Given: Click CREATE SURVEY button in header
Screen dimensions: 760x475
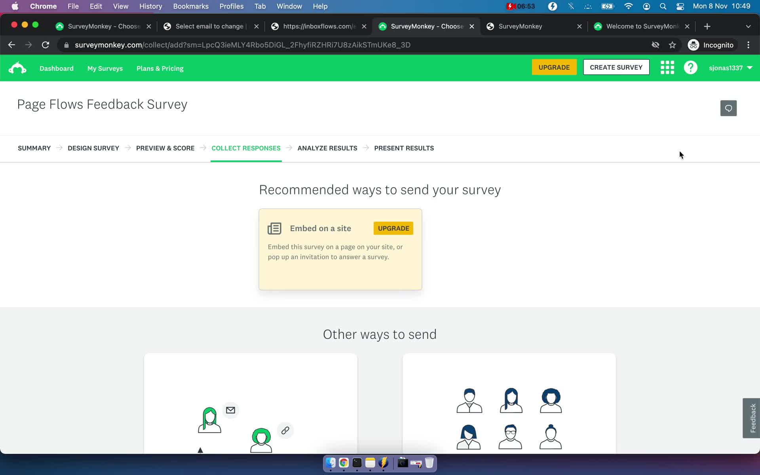Looking at the screenshot, I should click(x=616, y=67).
